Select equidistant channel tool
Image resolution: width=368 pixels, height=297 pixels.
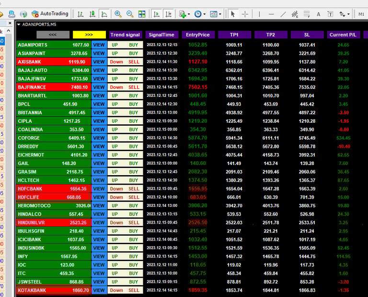[295, 14]
